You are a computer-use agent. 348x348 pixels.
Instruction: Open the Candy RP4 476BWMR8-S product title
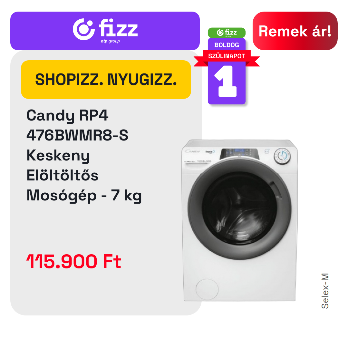click(x=77, y=125)
